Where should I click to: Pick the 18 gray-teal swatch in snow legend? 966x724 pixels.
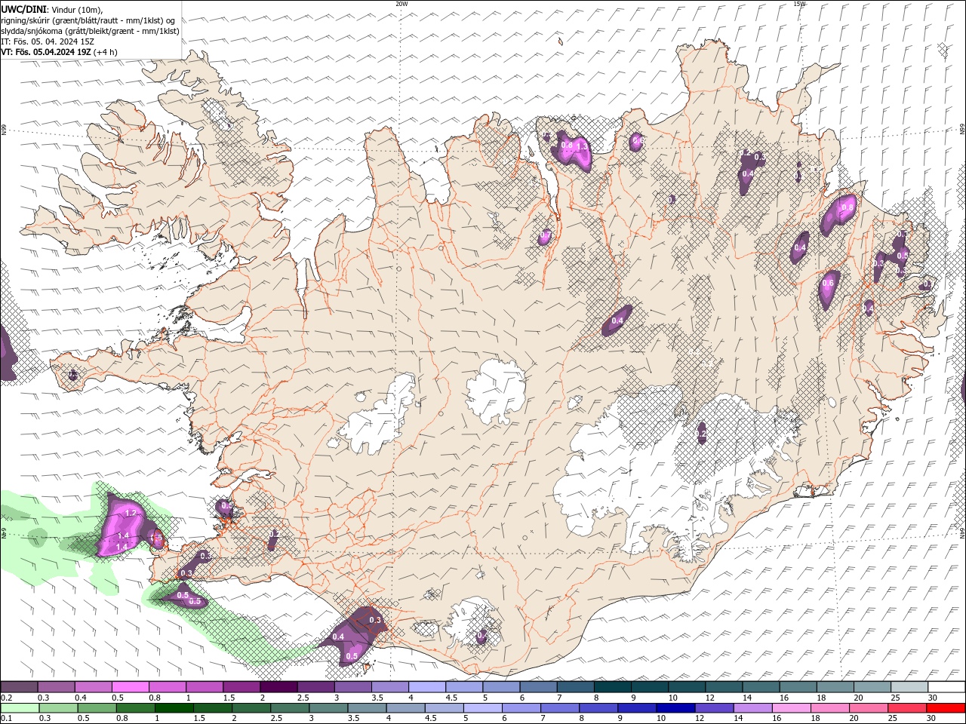[x=835, y=687]
